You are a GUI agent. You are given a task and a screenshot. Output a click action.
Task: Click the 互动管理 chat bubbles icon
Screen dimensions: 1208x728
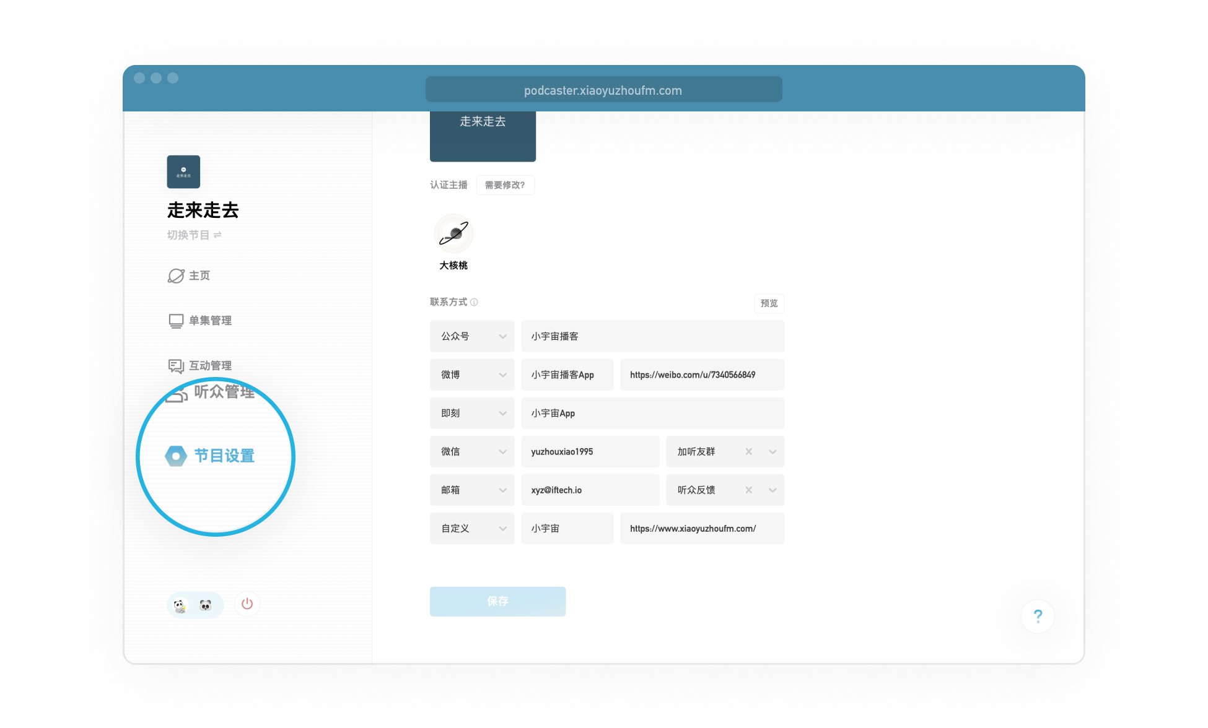click(176, 366)
